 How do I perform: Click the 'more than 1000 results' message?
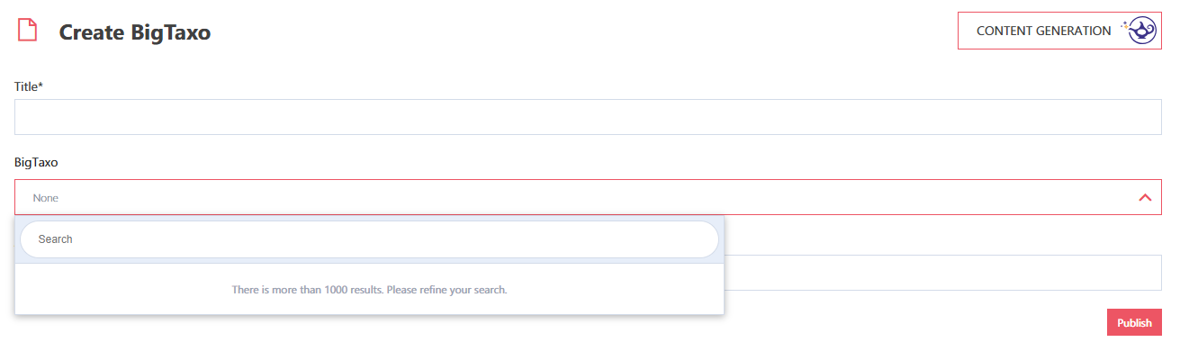(x=369, y=290)
